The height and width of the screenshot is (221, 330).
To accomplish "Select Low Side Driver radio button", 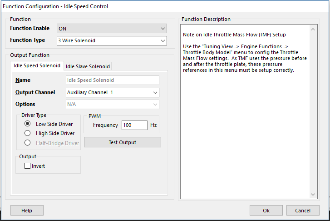I will coord(27,124).
